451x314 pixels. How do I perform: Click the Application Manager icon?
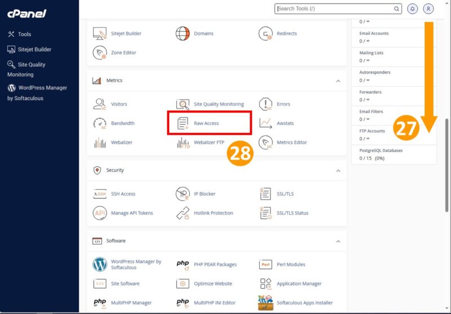click(x=265, y=284)
